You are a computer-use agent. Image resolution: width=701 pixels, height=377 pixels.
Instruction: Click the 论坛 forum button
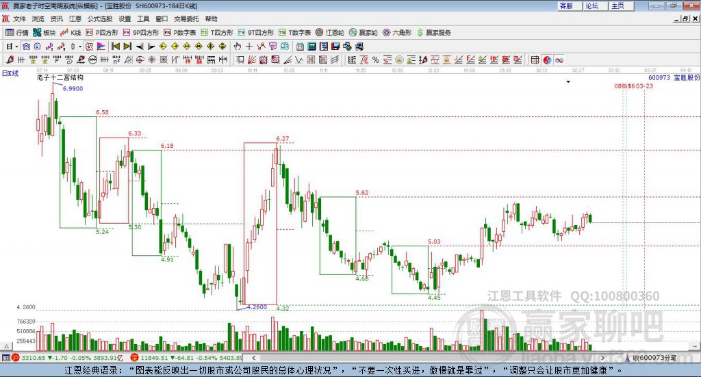click(591, 5)
